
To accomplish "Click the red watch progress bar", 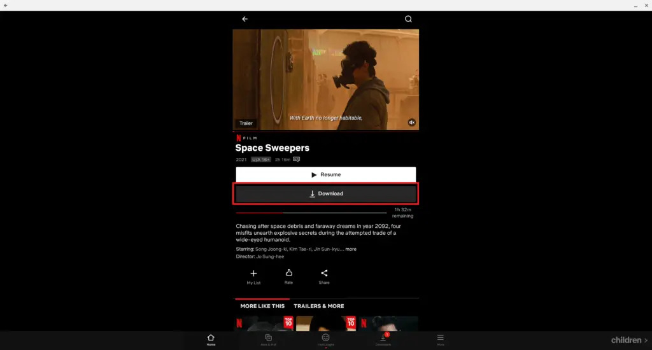I will coord(259,213).
